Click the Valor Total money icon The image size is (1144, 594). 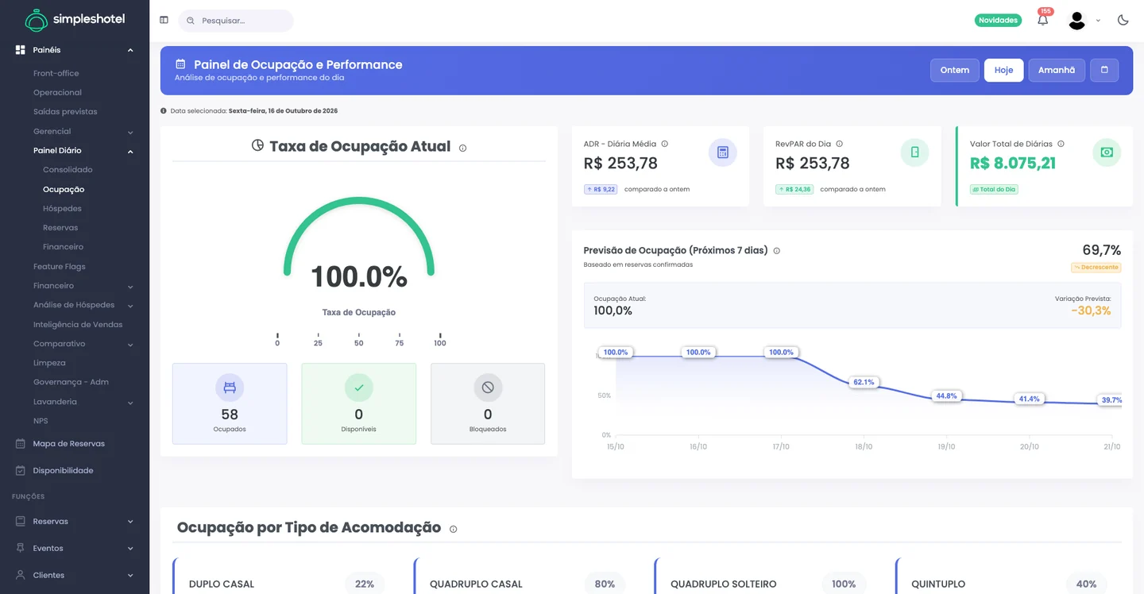(1107, 152)
